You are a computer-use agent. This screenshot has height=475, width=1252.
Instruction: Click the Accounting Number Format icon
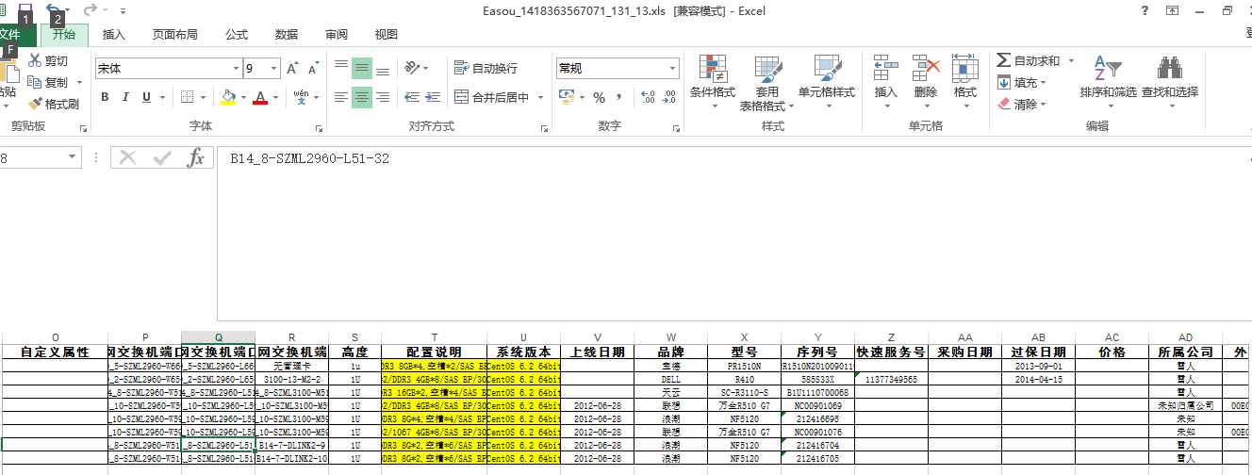point(565,97)
